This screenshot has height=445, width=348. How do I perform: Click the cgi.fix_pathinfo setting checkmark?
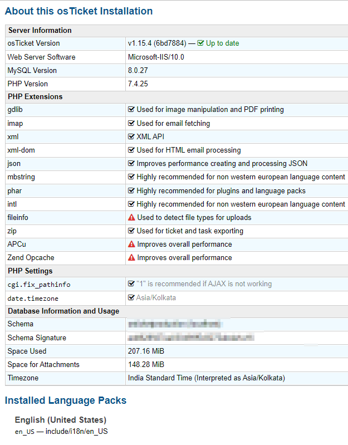coord(131,284)
